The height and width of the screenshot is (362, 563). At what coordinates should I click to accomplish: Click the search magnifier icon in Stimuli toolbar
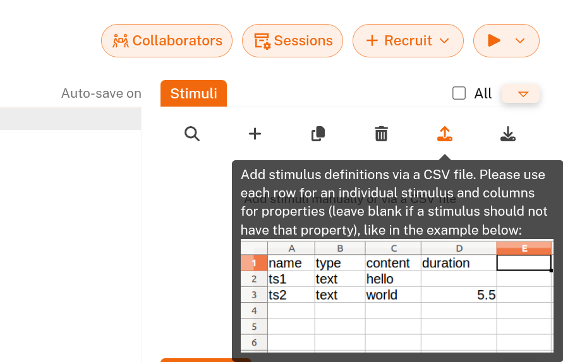(x=192, y=134)
